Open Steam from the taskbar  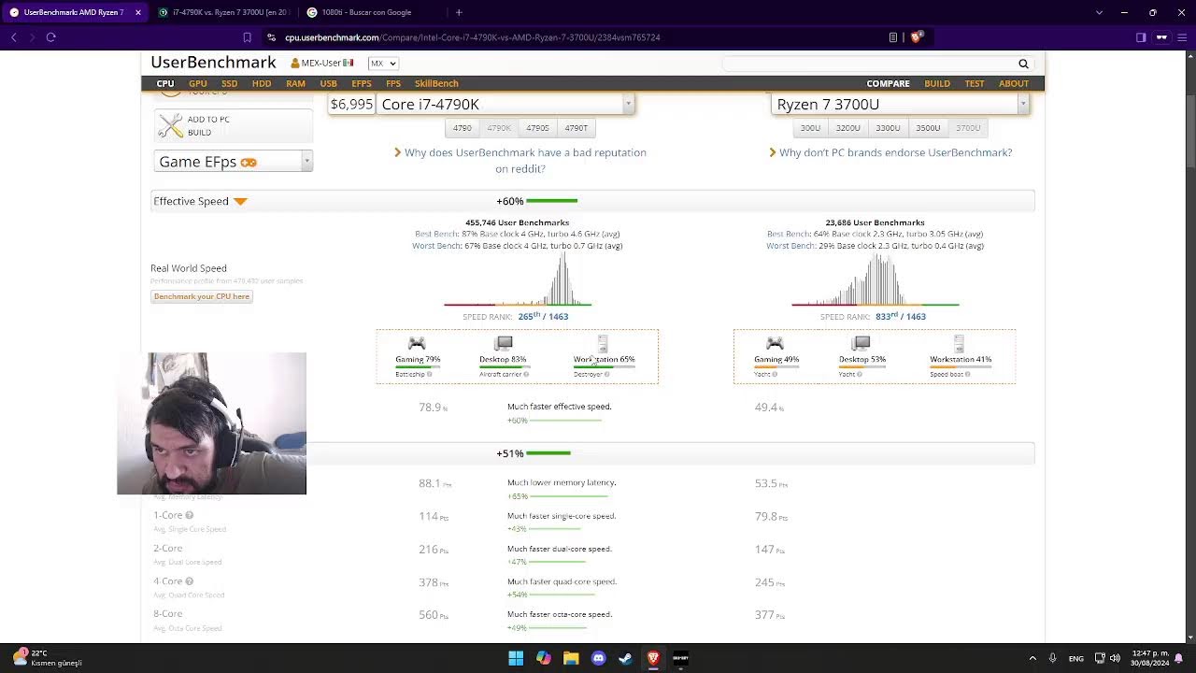(626, 658)
